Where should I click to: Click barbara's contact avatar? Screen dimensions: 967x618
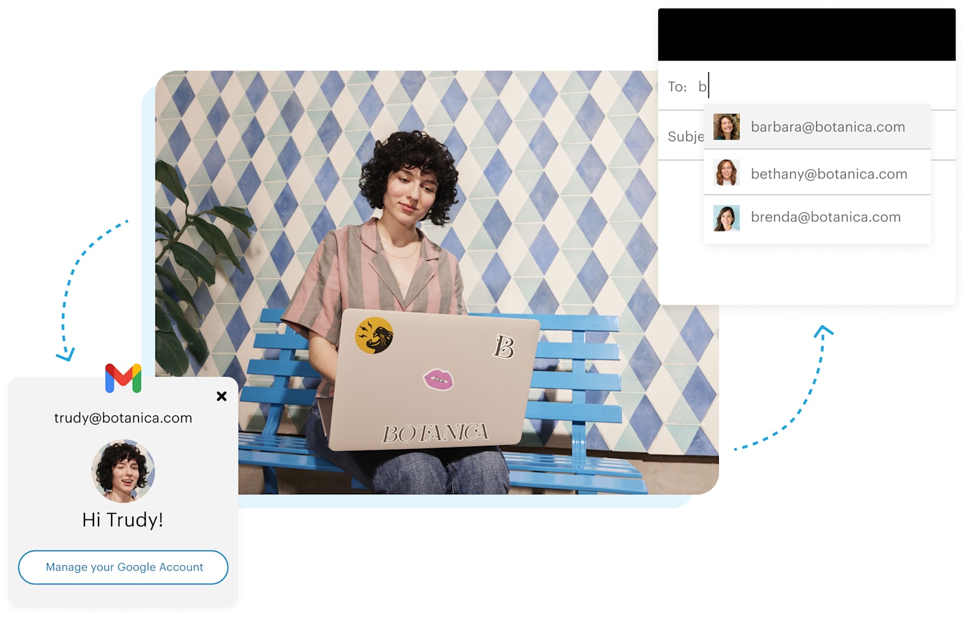pos(727,126)
